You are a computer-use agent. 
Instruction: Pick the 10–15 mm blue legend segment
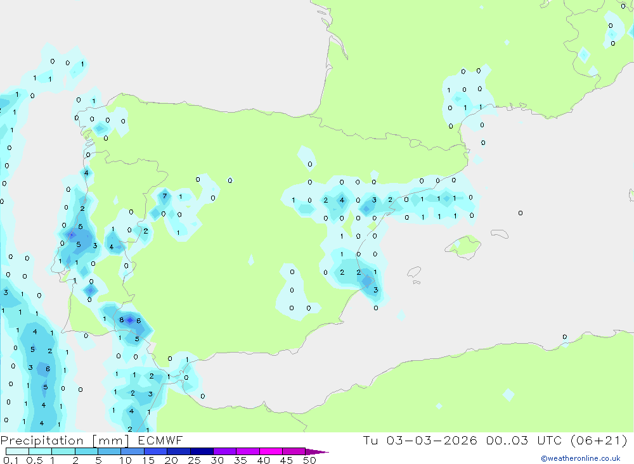[x=133, y=451]
